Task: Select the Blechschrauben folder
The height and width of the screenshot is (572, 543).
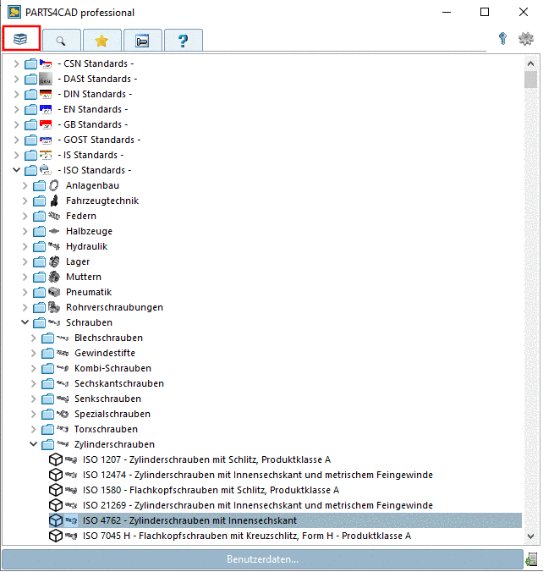Action: pos(108,338)
